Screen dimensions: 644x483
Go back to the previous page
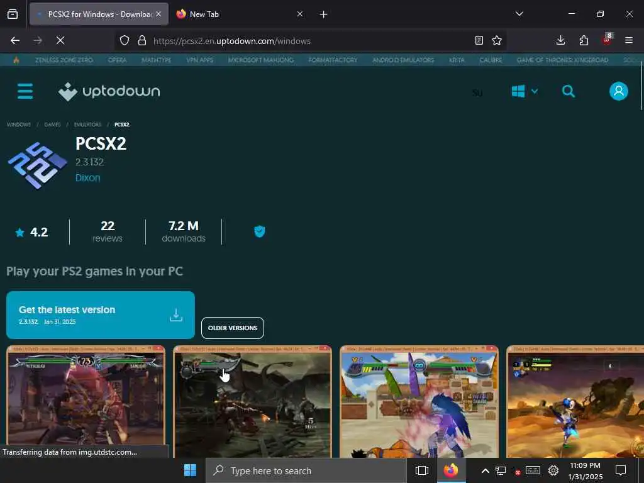15,40
